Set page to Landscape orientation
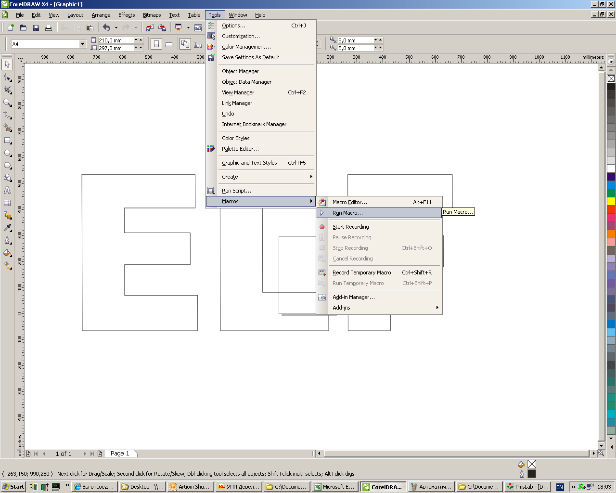The image size is (616, 493). pos(169,44)
